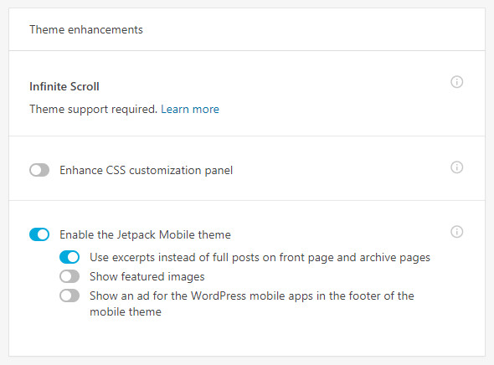Turn off the Use excerpts toggle
Viewport: 494px width, 365px height.
coord(69,257)
